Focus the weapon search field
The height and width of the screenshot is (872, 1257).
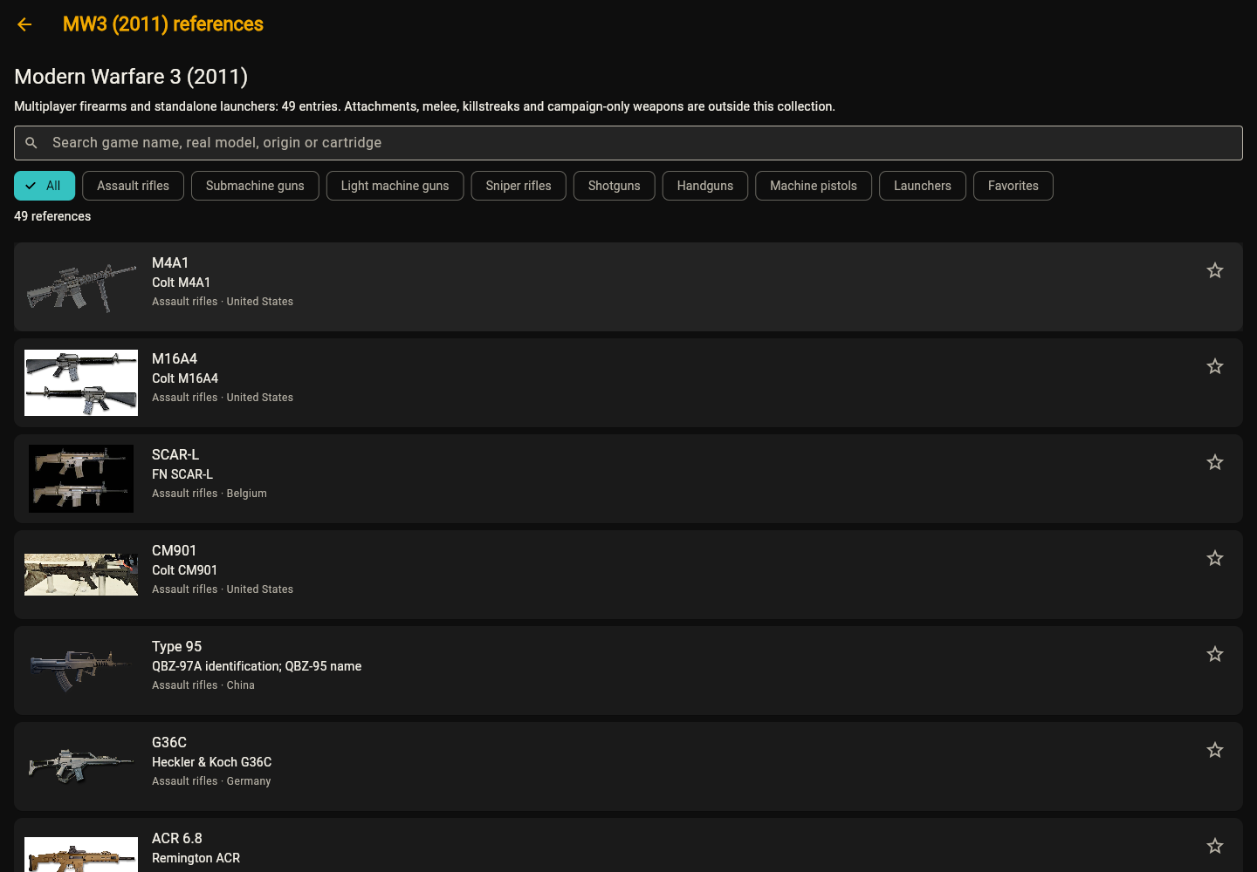click(x=628, y=143)
